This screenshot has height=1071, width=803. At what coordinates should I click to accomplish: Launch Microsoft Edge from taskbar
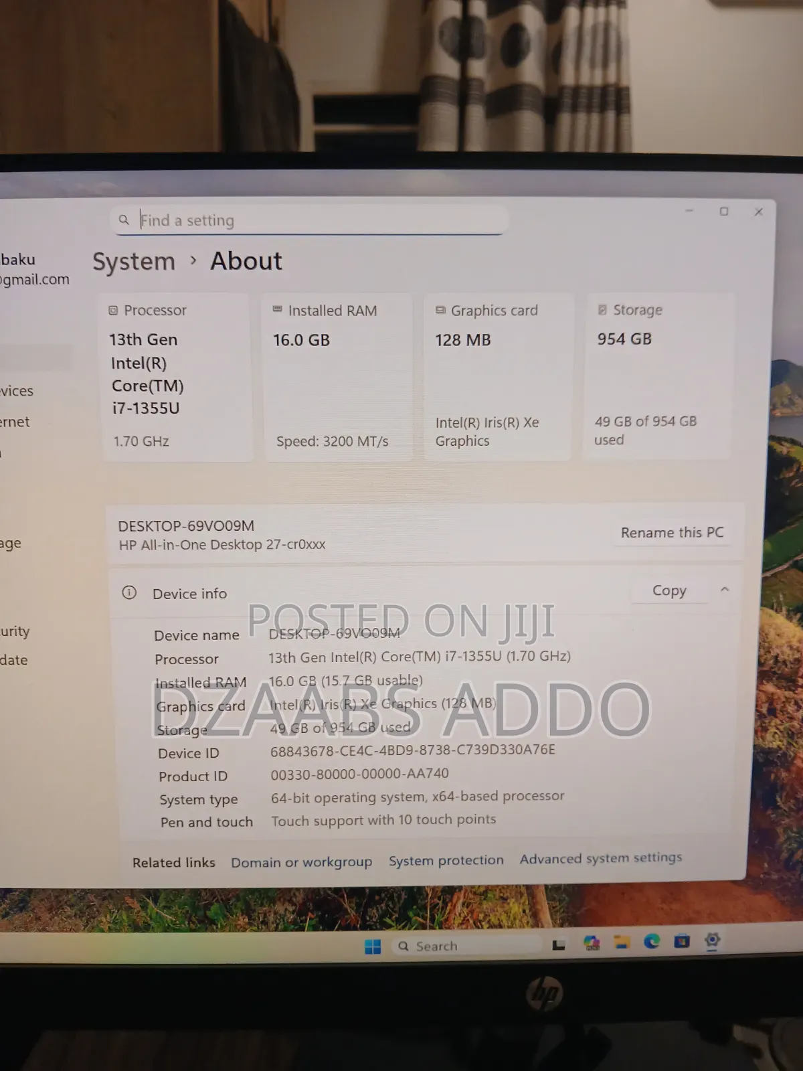point(652,942)
